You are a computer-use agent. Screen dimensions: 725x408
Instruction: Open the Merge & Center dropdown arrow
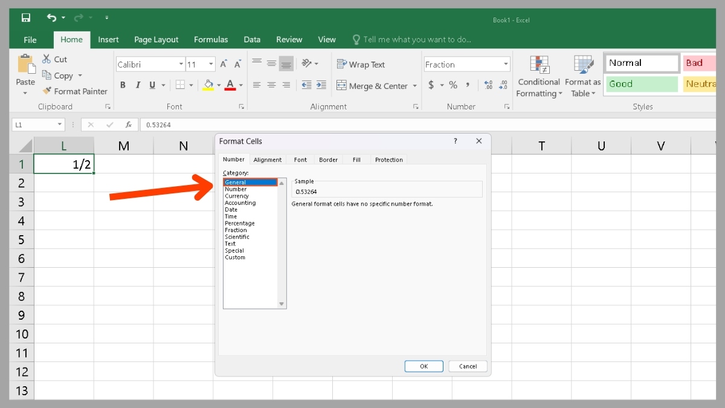coord(415,86)
